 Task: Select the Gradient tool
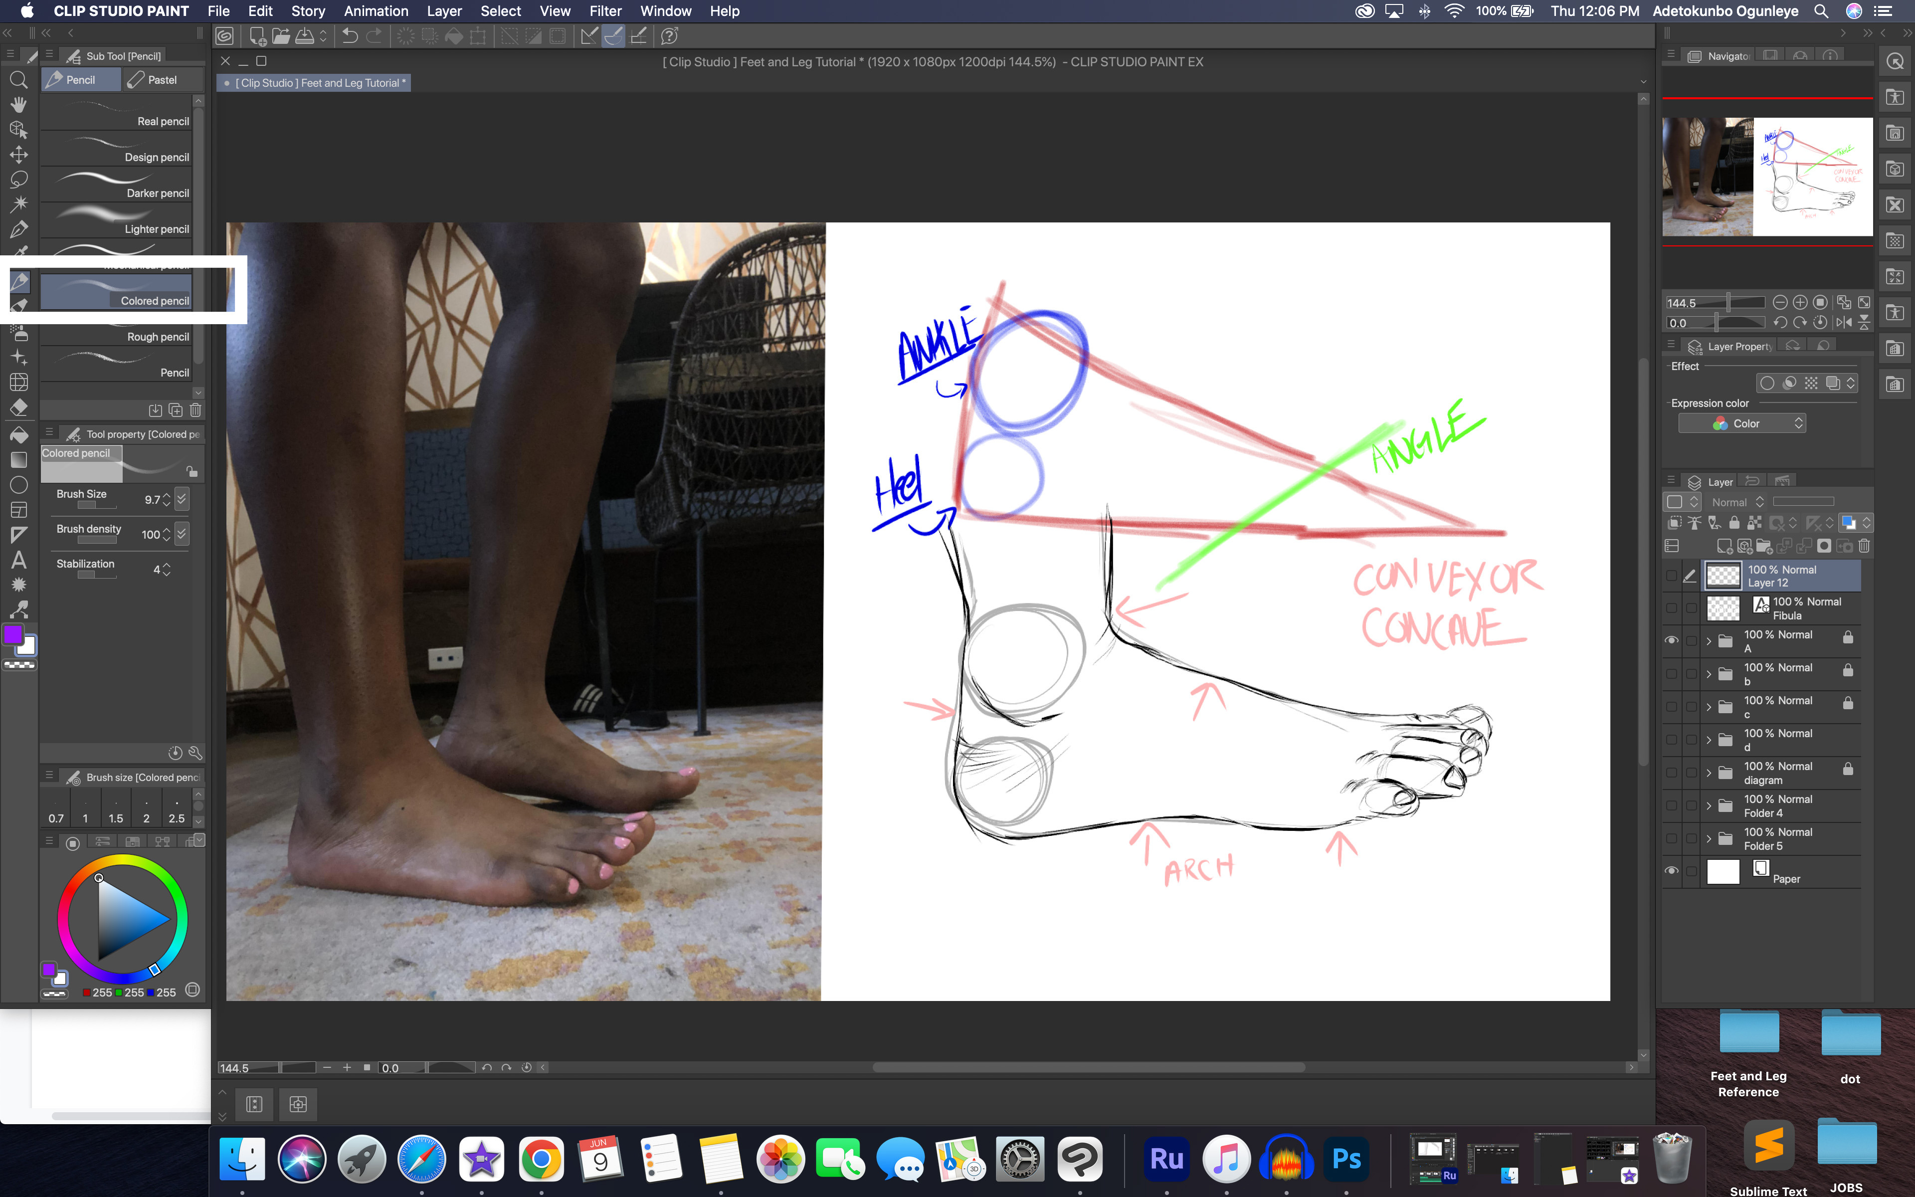coord(19,460)
